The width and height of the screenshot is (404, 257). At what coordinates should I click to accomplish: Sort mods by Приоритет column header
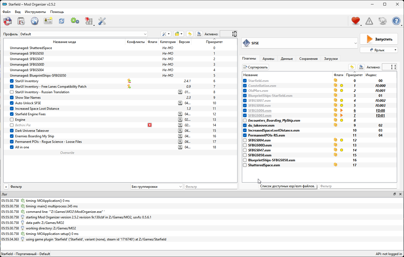click(214, 42)
